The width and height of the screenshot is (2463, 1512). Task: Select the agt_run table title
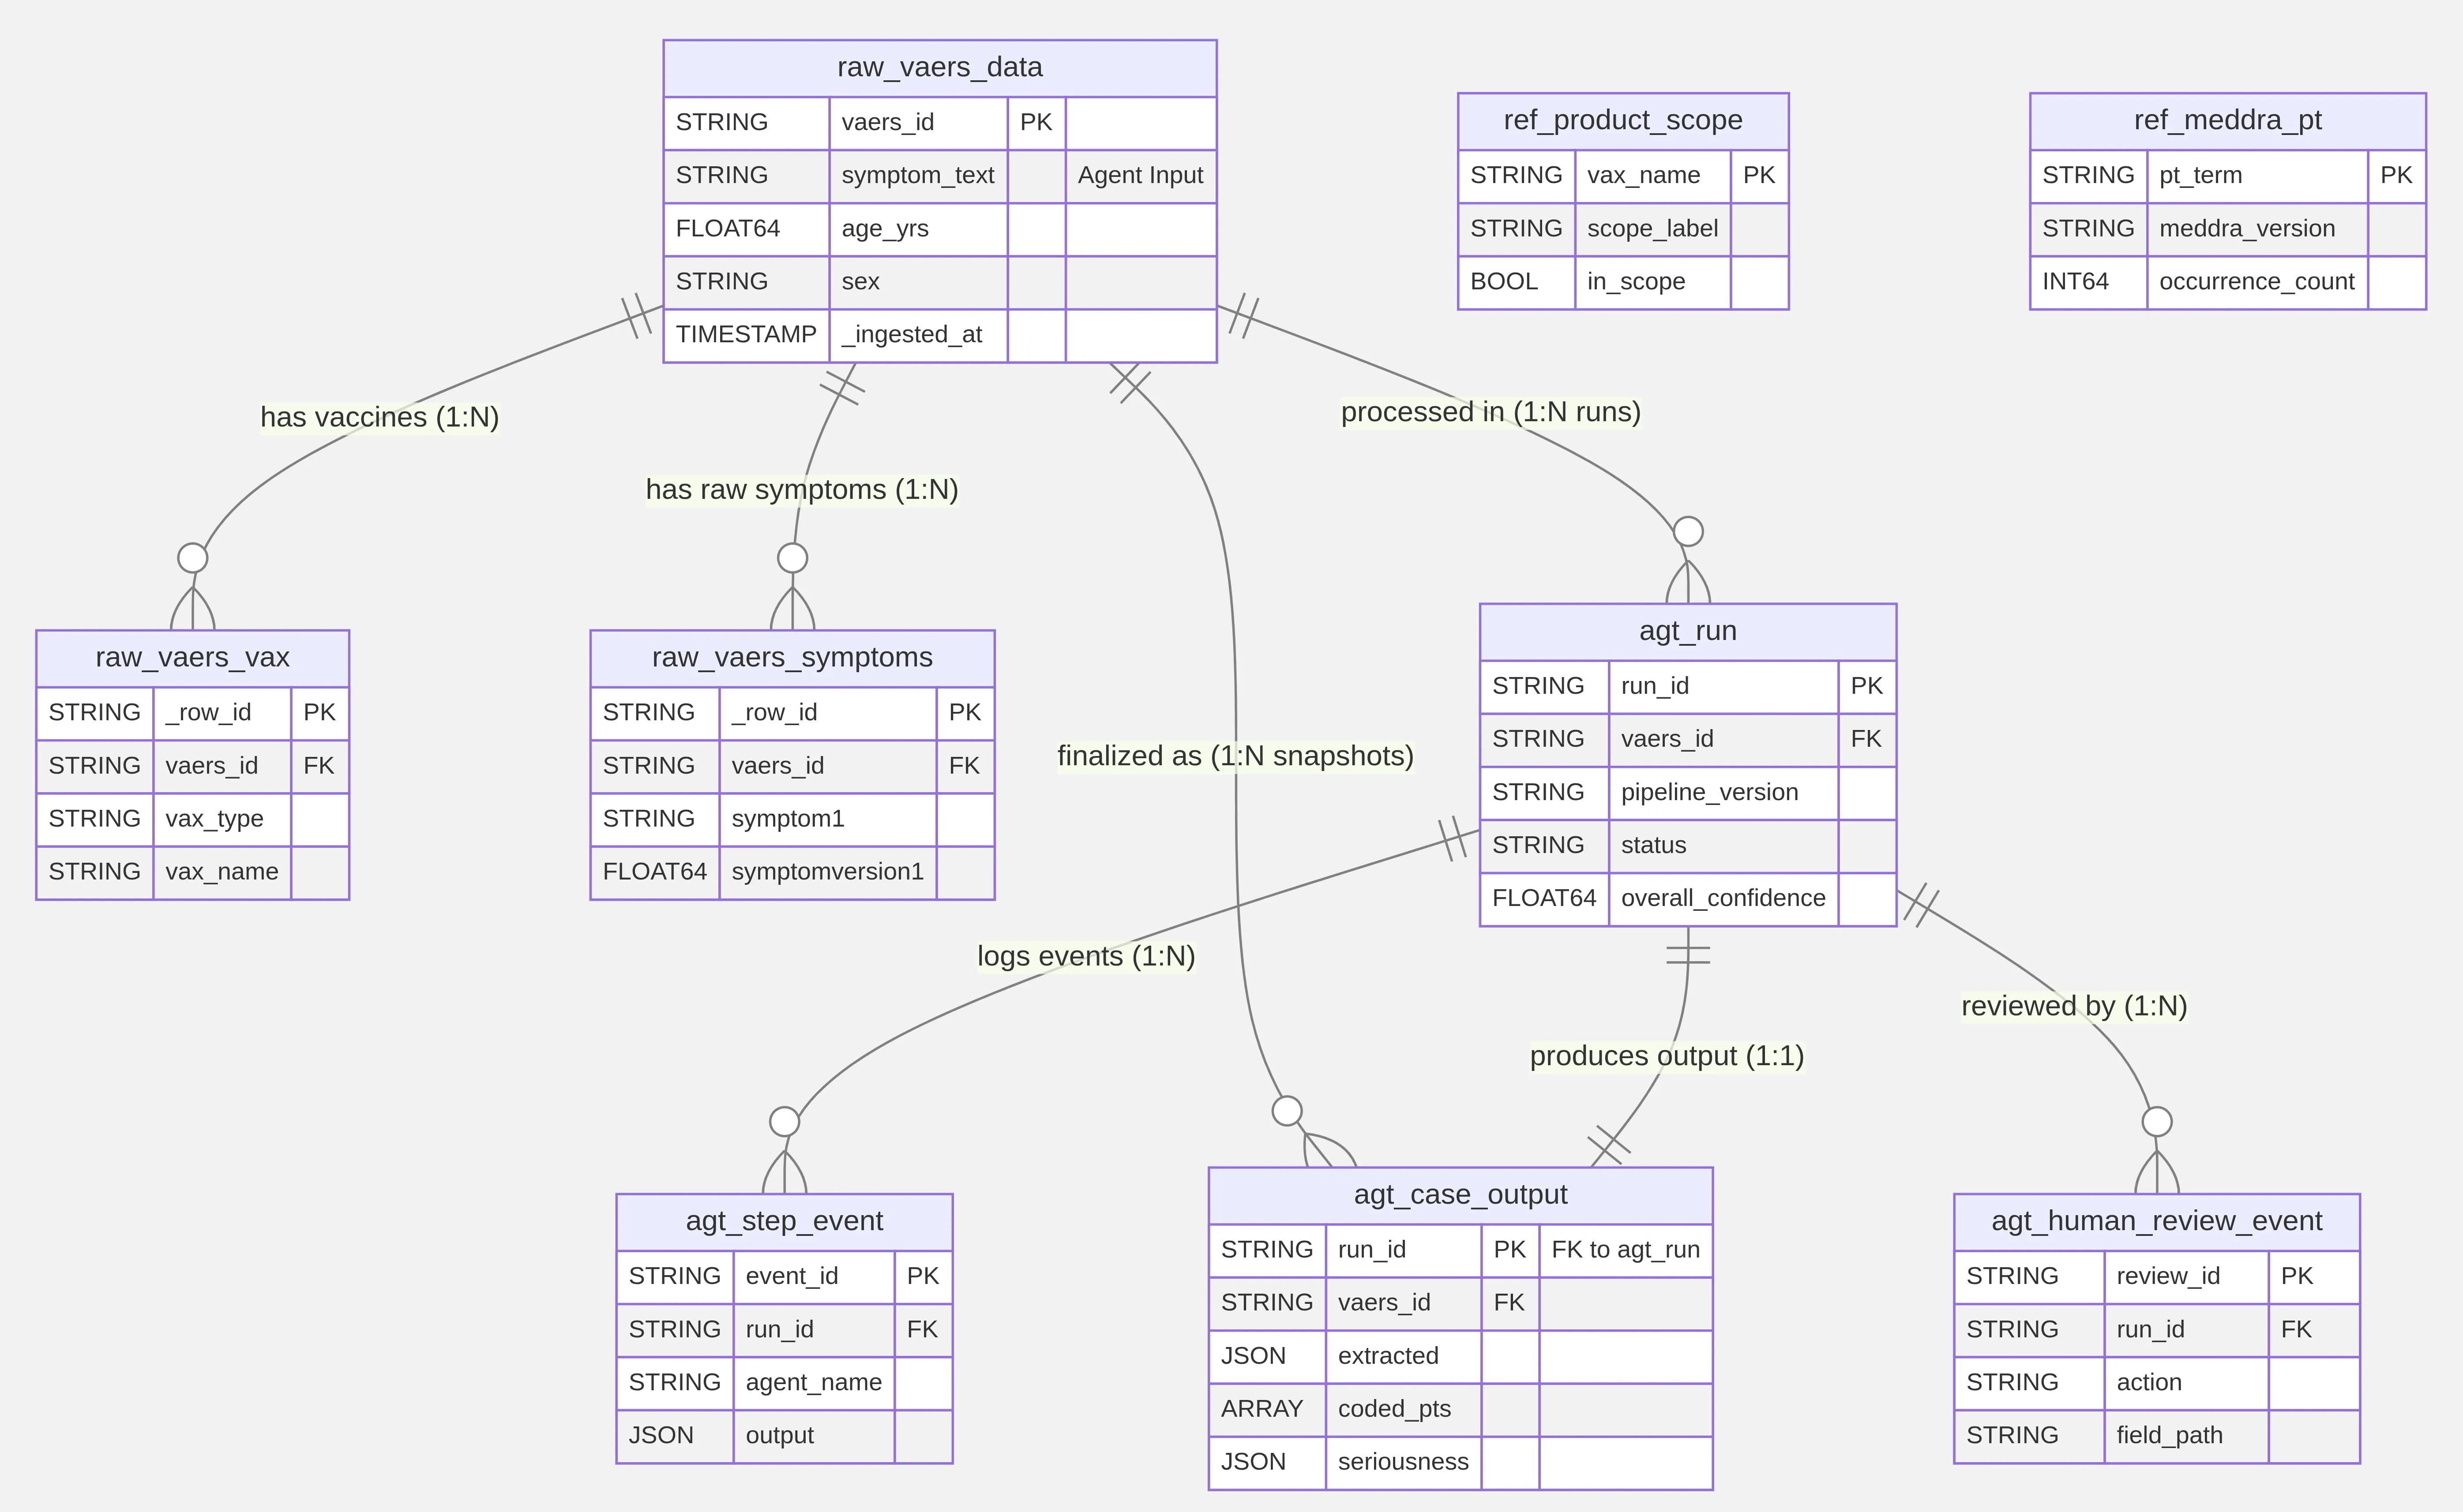point(1688,632)
